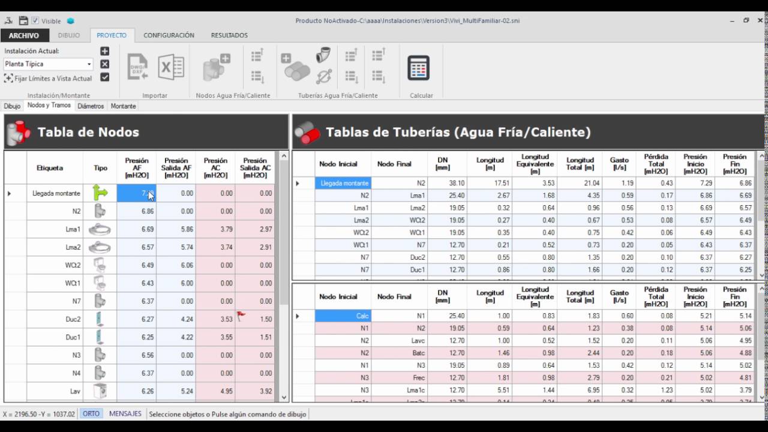This screenshot has height=432, width=768.
Task: Switch to the DIBUJO ribbon tab
Action: pos(68,35)
